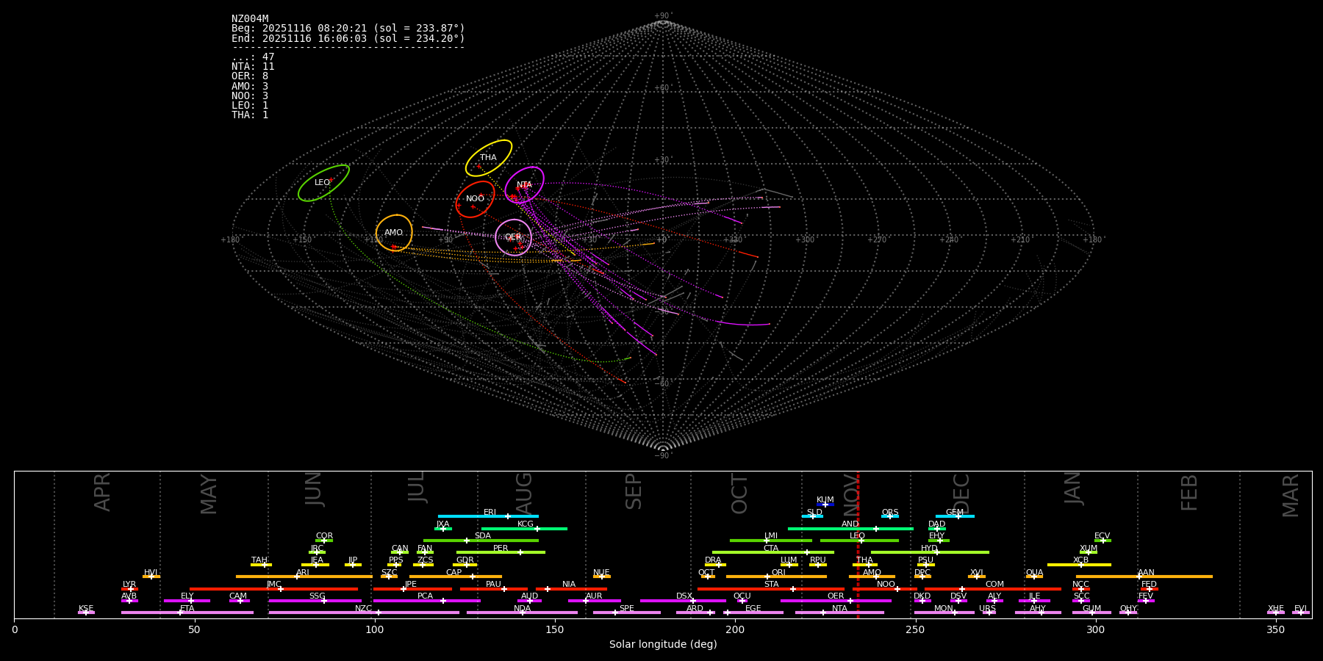The image size is (1323, 661).
Task: Click the OER radiant label in the sky map
Action: tap(513, 237)
